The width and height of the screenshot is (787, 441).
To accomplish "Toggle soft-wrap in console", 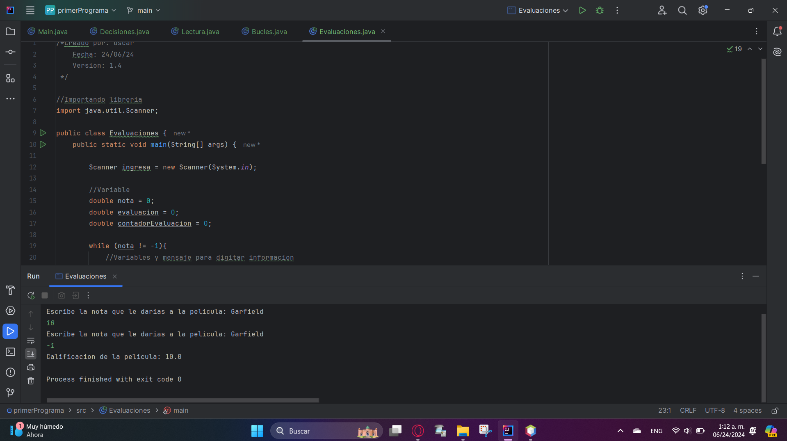I will 31,341.
